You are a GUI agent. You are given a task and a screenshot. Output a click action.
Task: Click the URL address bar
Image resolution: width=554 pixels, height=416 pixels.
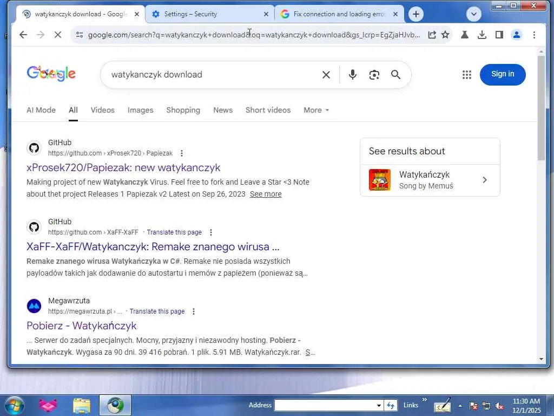254,35
